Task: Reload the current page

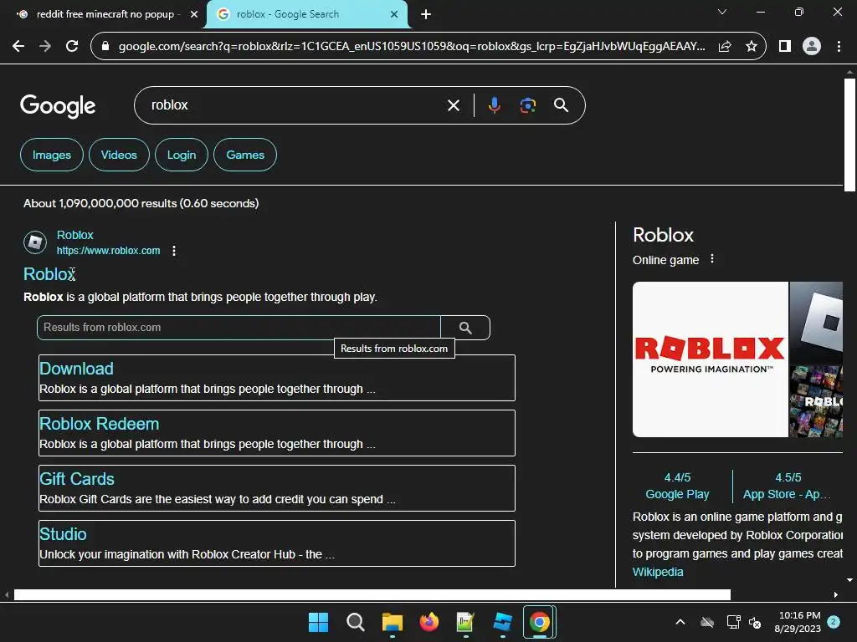Action: pos(72,47)
